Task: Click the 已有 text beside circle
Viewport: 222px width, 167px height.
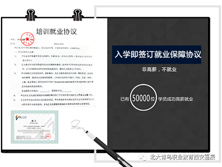Action: coord(125,99)
